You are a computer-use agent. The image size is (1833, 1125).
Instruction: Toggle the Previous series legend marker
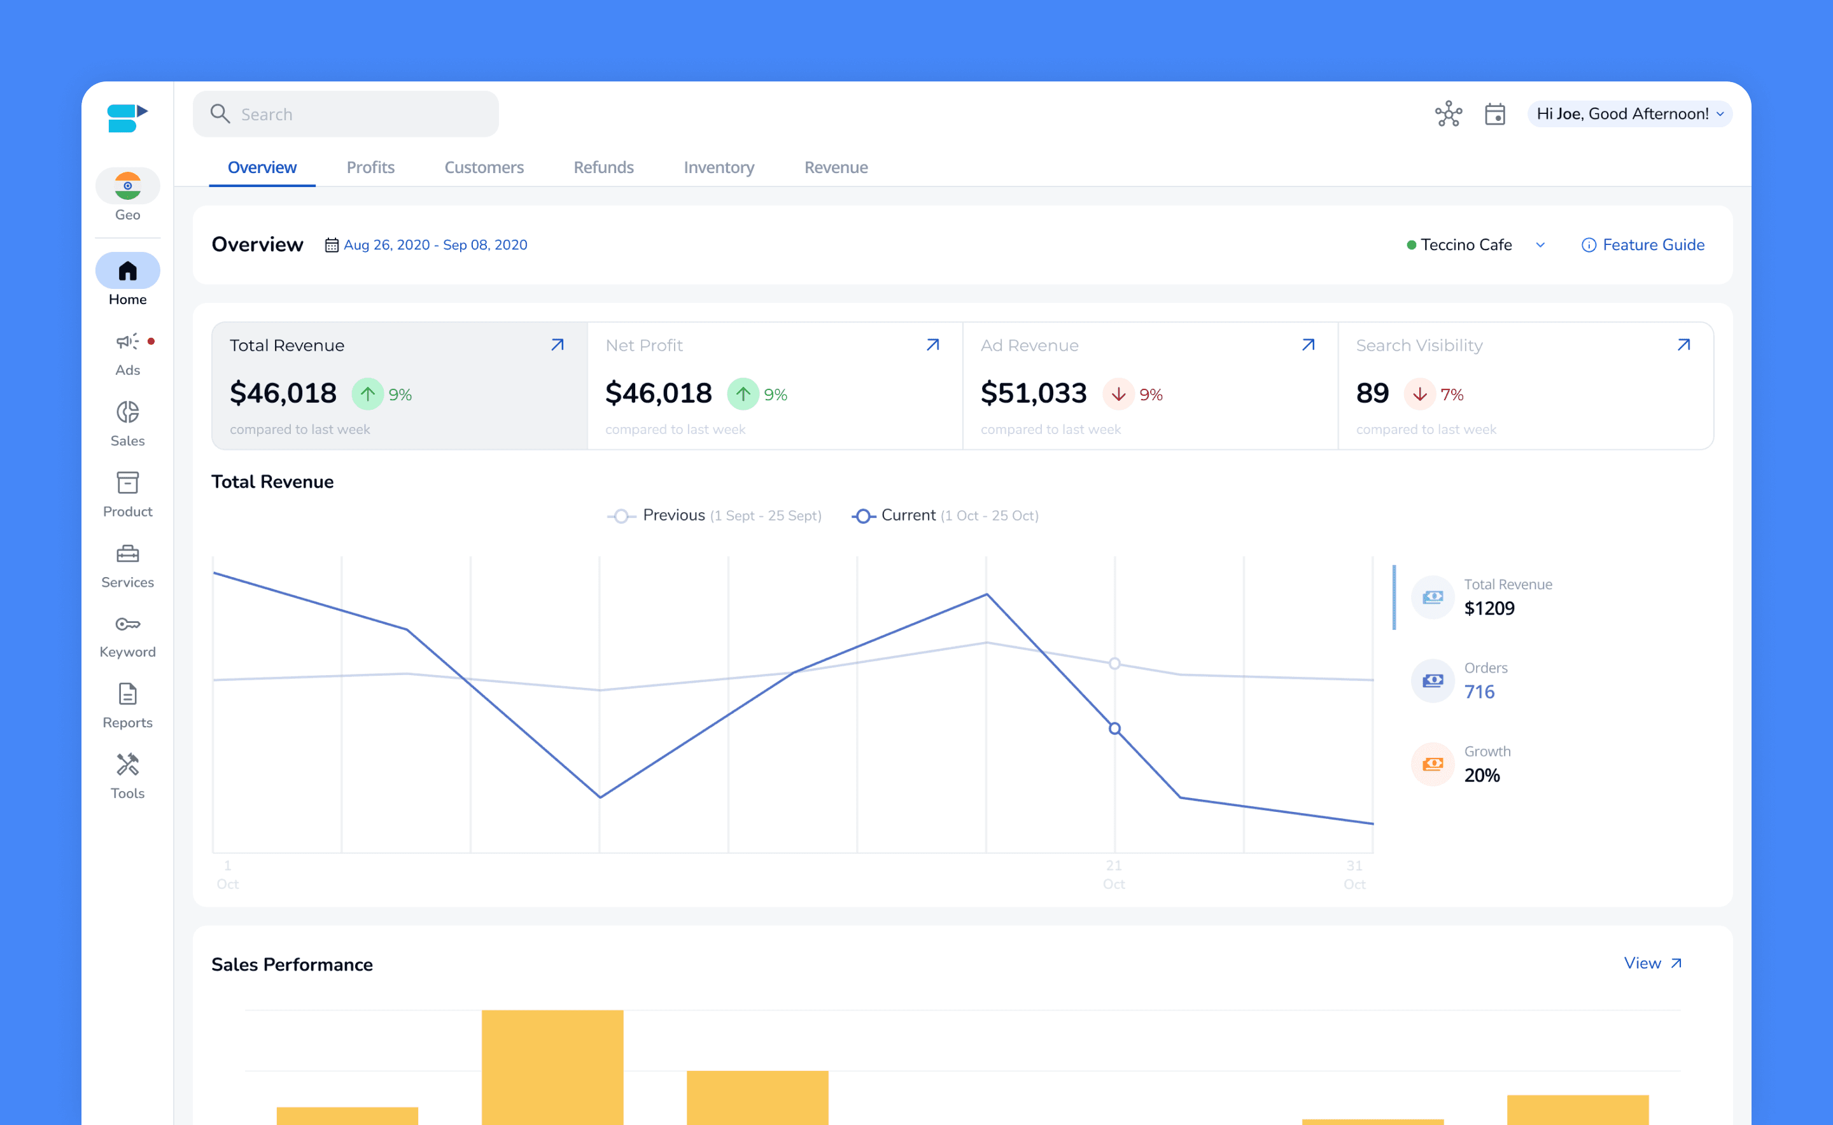pos(621,515)
